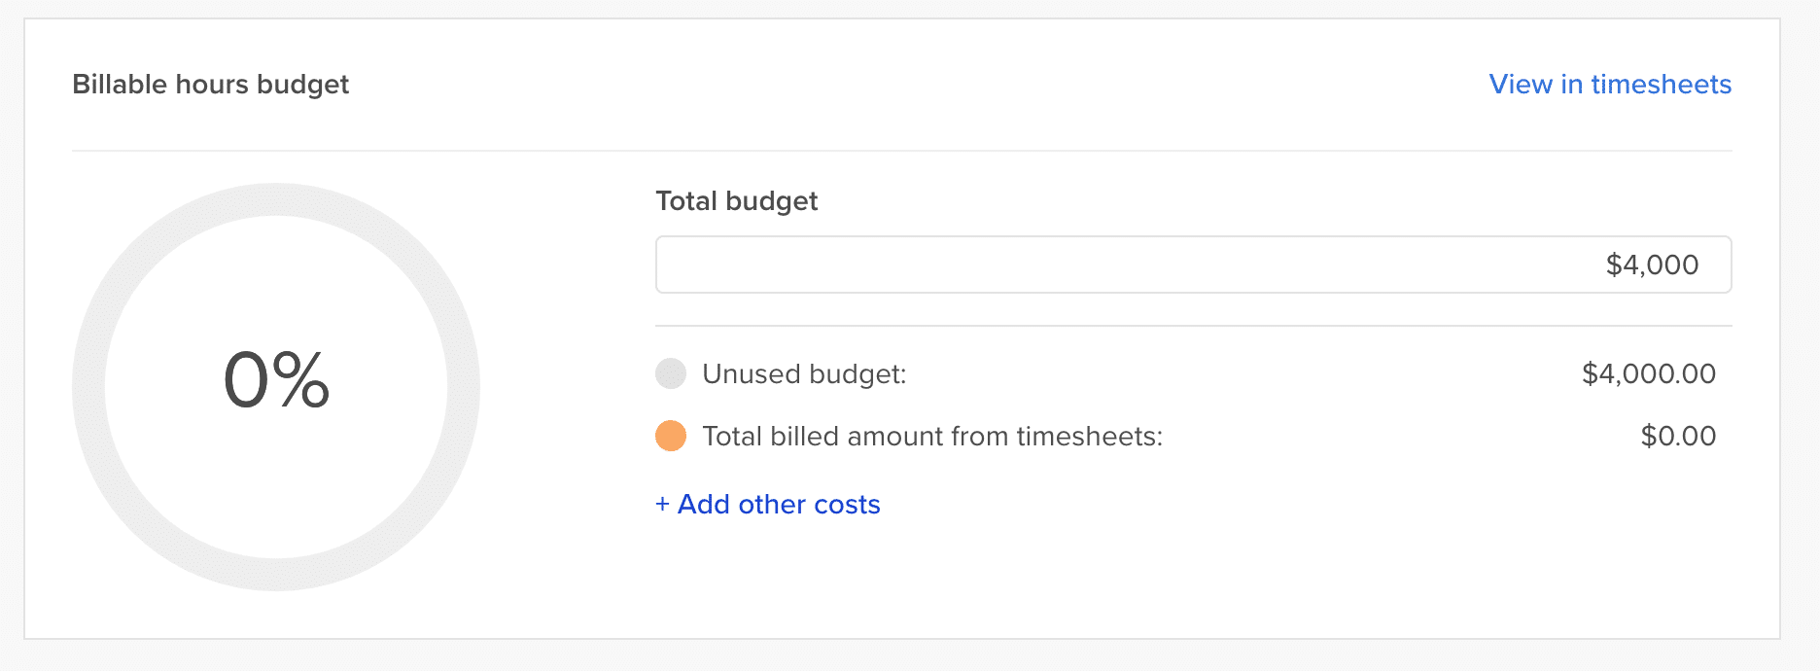Click the Billable hours budget heading
This screenshot has height=671, width=1820.
(x=210, y=85)
